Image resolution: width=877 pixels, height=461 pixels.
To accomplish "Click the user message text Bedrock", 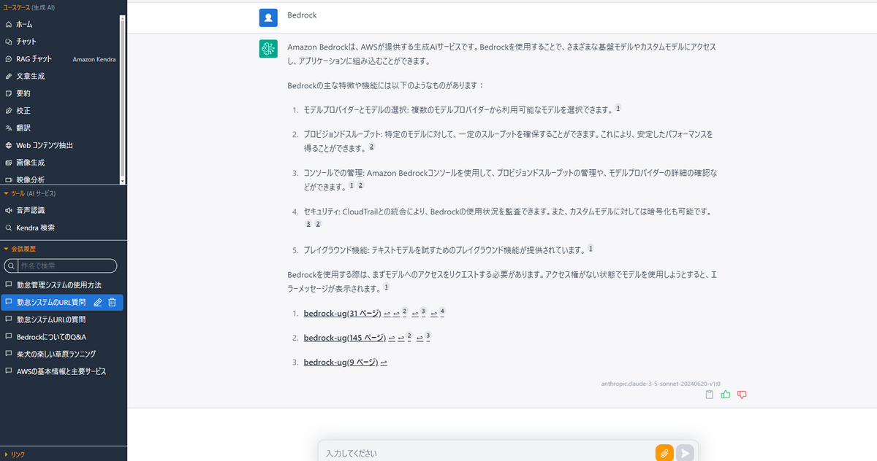I will click(303, 15).
